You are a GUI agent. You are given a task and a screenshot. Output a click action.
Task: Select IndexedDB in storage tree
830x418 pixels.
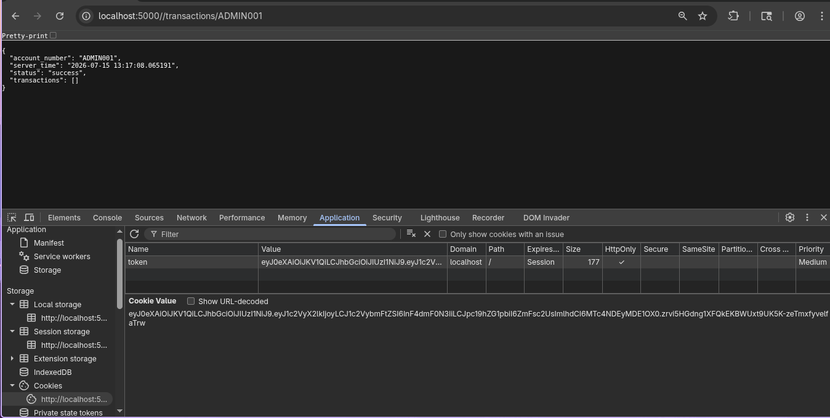52,372
